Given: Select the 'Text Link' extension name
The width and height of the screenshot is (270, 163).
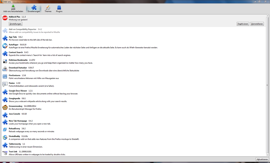Looking at the screenshot, I should 13,152.
